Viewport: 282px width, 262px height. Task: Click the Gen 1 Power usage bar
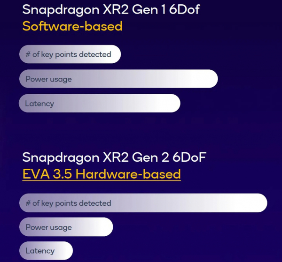pos(118,79)
